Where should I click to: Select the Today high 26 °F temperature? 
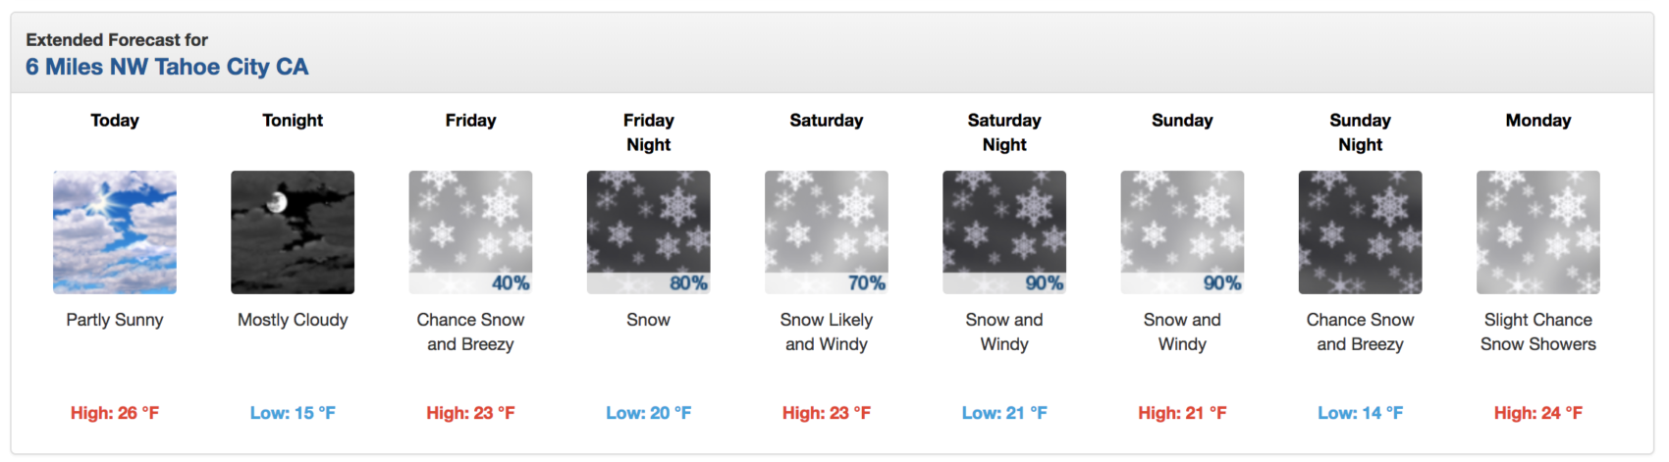click(x=115, y=413)
